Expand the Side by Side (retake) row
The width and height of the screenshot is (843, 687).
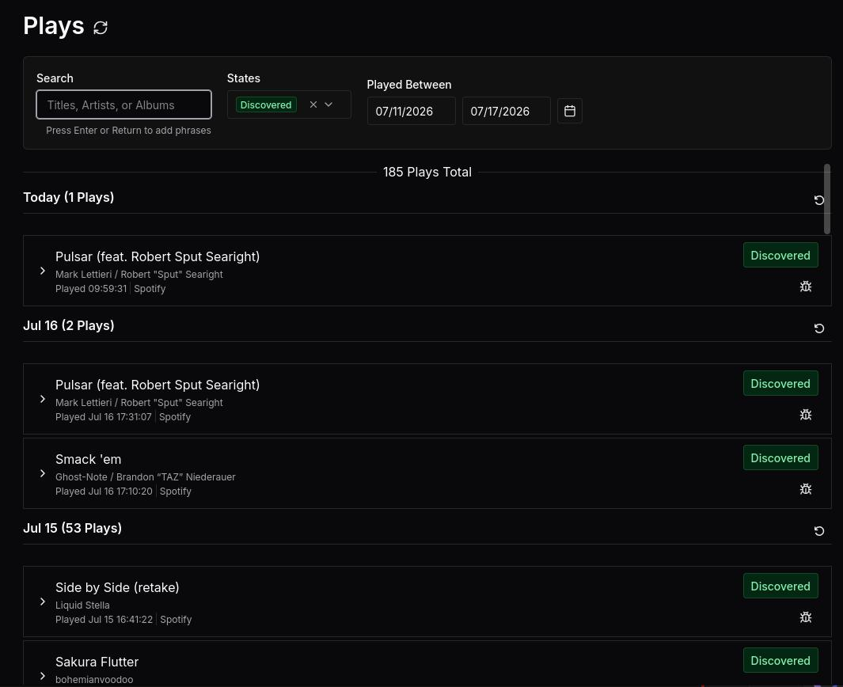43,602
